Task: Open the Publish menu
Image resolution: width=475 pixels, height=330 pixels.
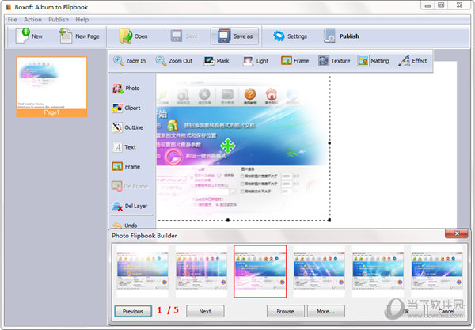Action: pyautogui.click(x=59, y=19)
